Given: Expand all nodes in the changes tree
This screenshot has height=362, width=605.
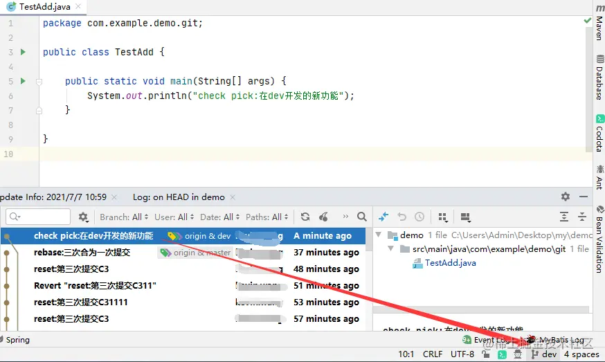Looking at the screenshot, I should click(x=564, y=217).
